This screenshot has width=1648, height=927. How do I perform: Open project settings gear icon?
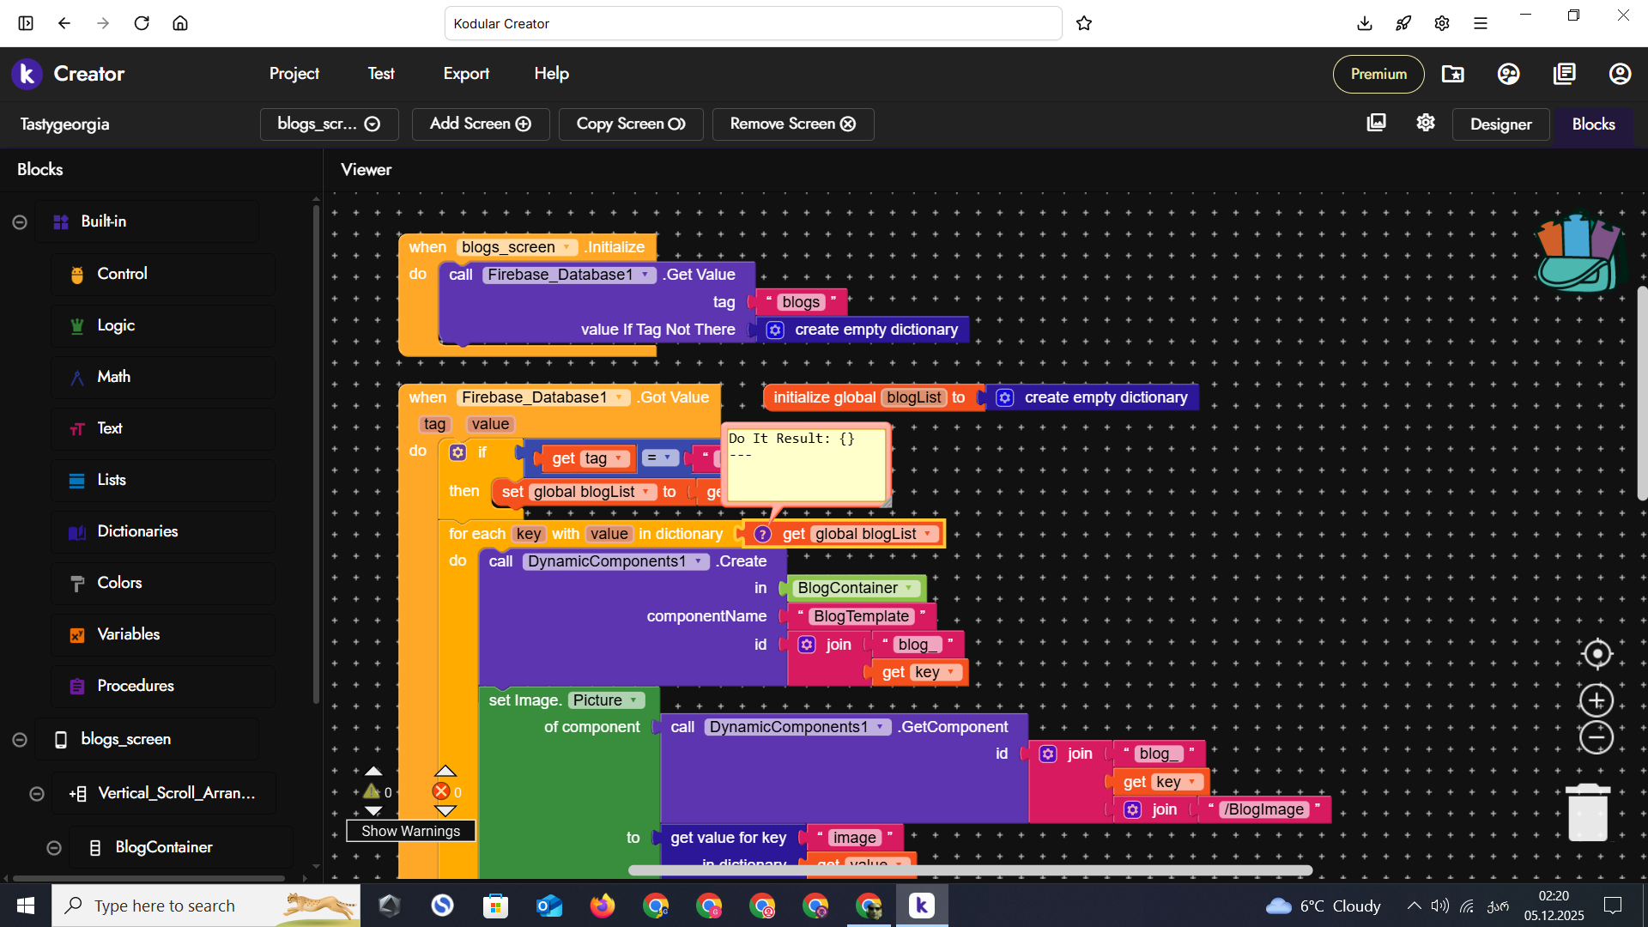(x=1426, y=124)
